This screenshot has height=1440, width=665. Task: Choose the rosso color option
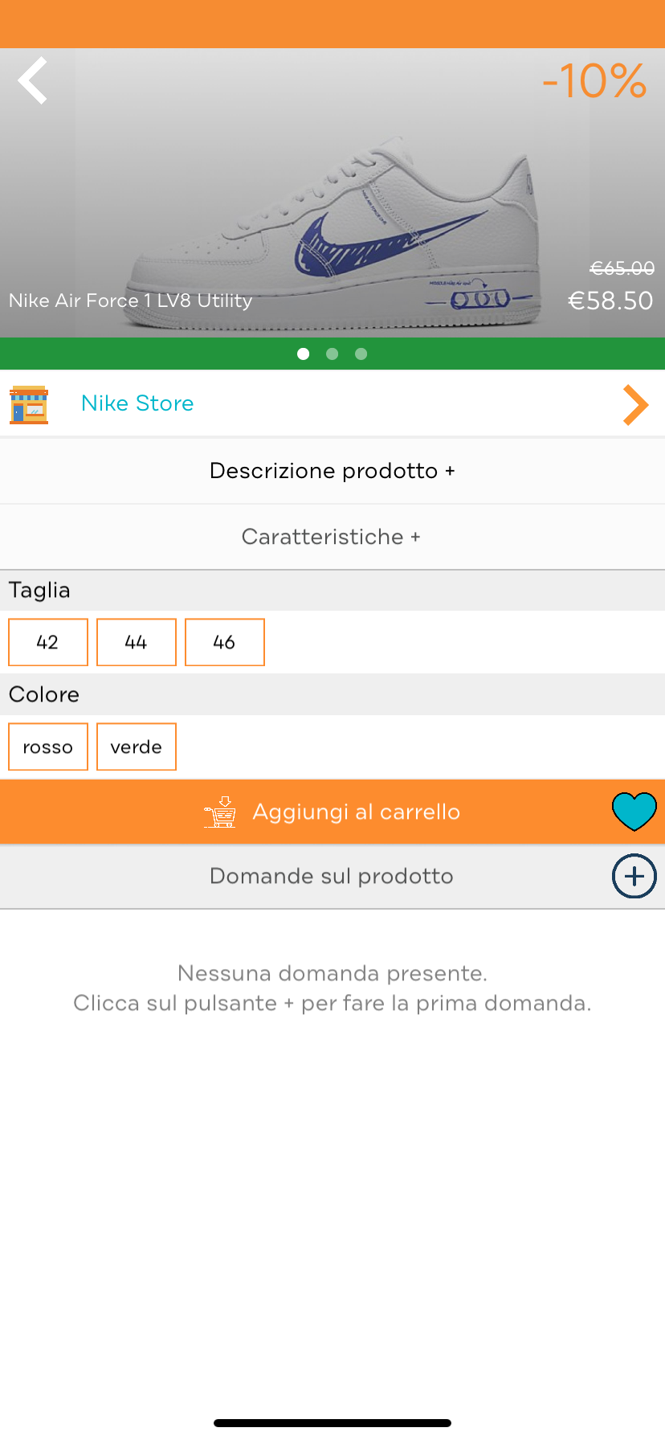(x=48, y=747)
